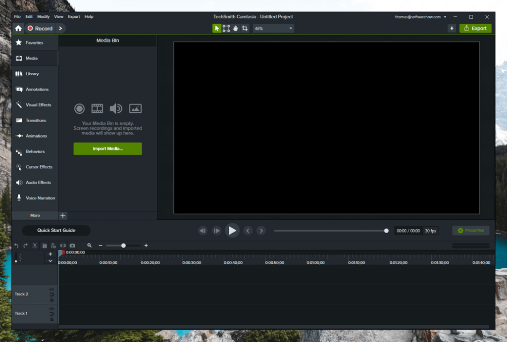This screenshot has height=342, width=507.
Task: Zoom in timeline with plus button
Action: [146, 245]
